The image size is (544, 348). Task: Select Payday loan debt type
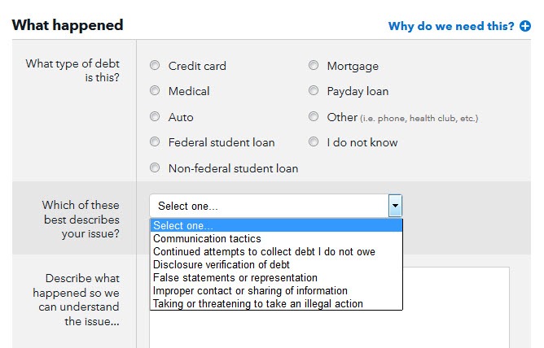click(x=314, y=91)
